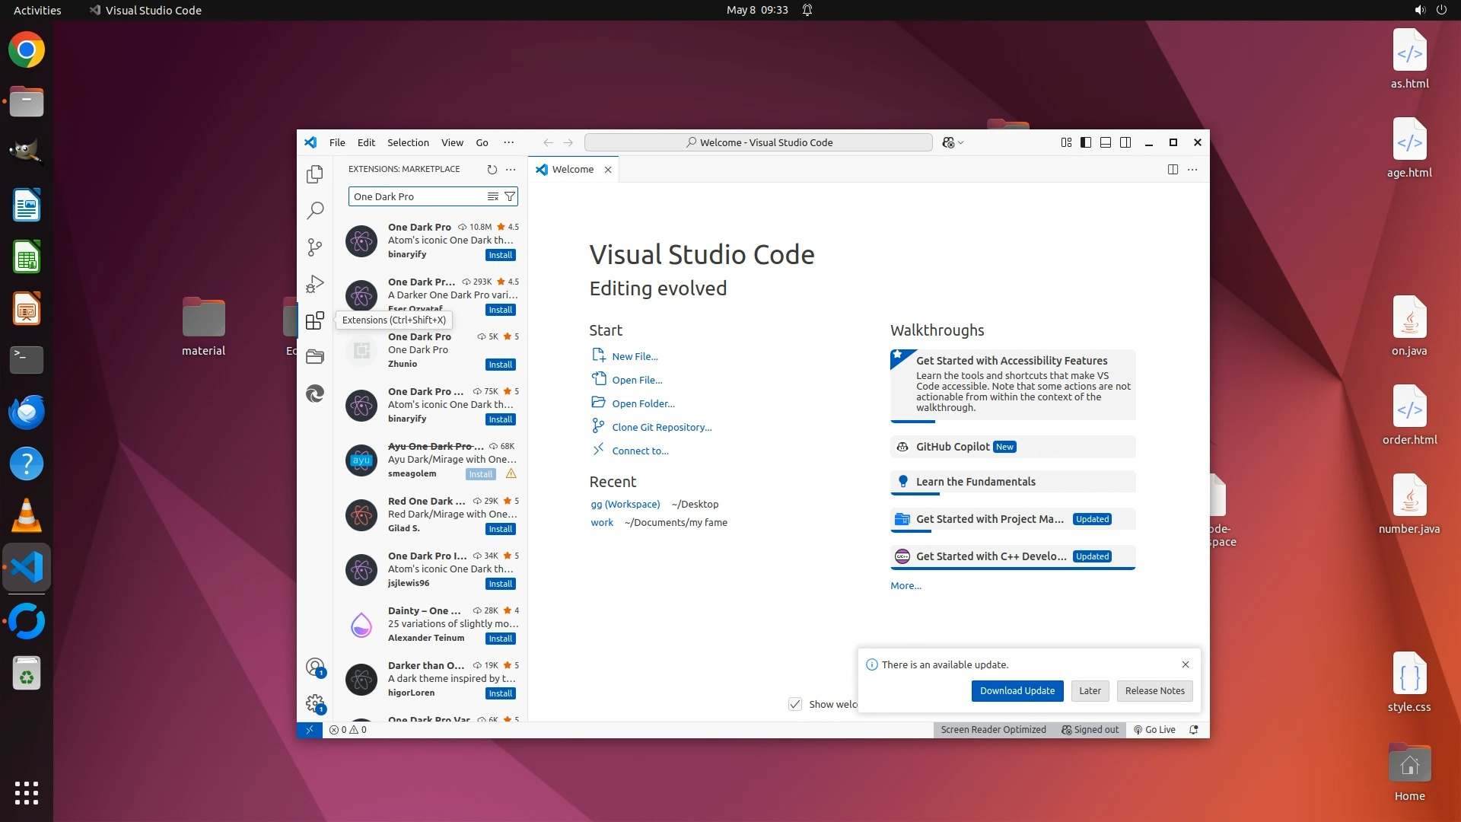This screenshot has height=822, width=1461.
Task: Click the Clone Git Repository link
Action: click(x=661, y=428)
